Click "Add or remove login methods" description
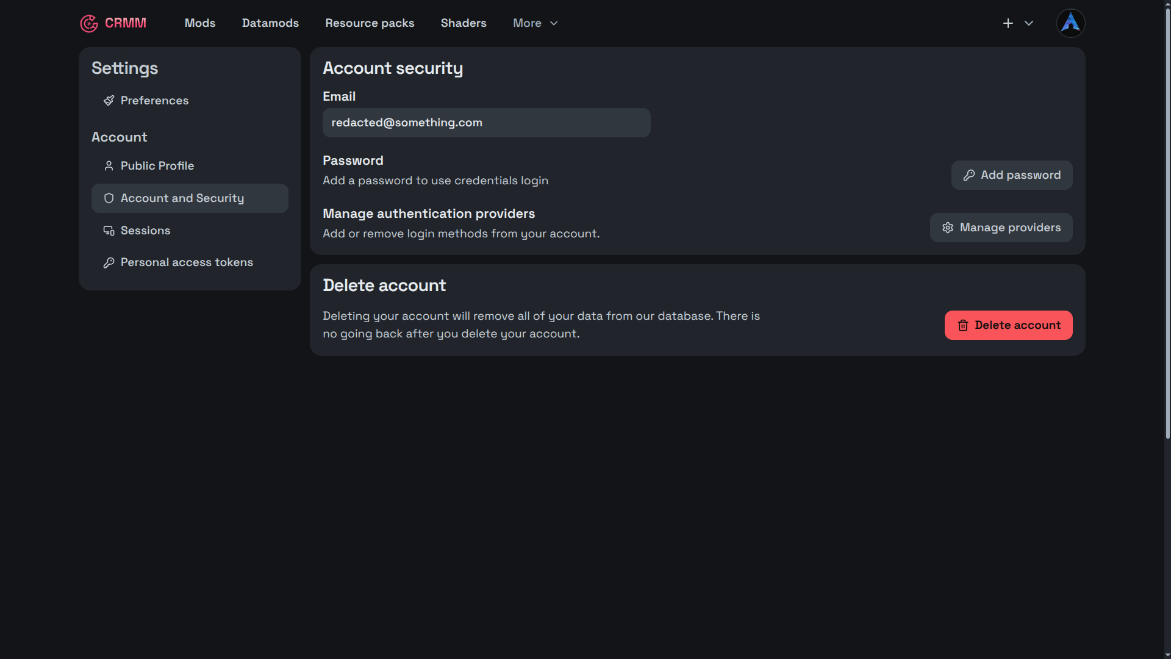Screen dimensions: 1171x659 [x=461, y=234]
